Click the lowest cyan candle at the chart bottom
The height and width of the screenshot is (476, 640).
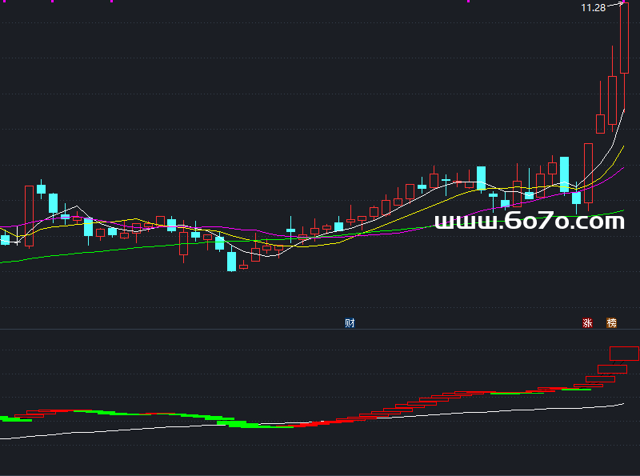coord(232,262)
